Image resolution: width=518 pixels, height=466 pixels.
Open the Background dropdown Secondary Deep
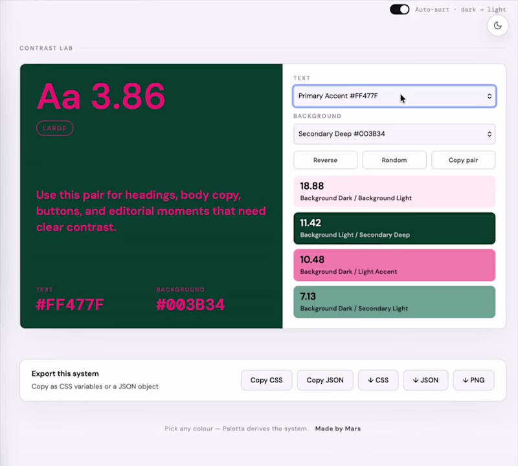(x=394, y=134)
